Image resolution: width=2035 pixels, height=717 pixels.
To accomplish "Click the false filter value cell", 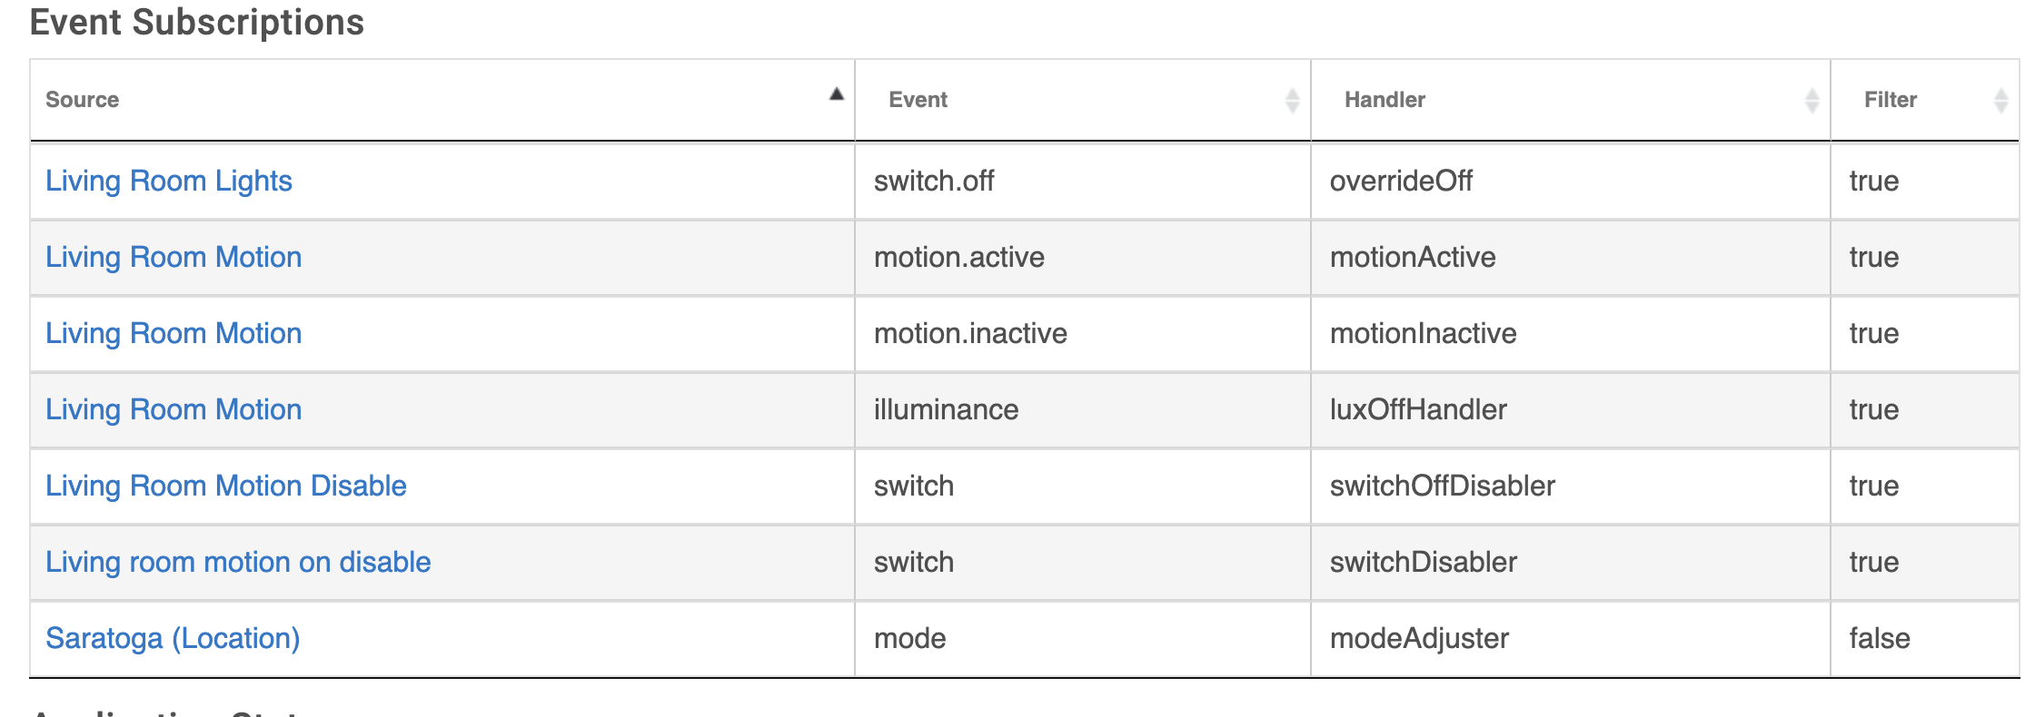I will pyautogui.click(x=1925, y=638).
